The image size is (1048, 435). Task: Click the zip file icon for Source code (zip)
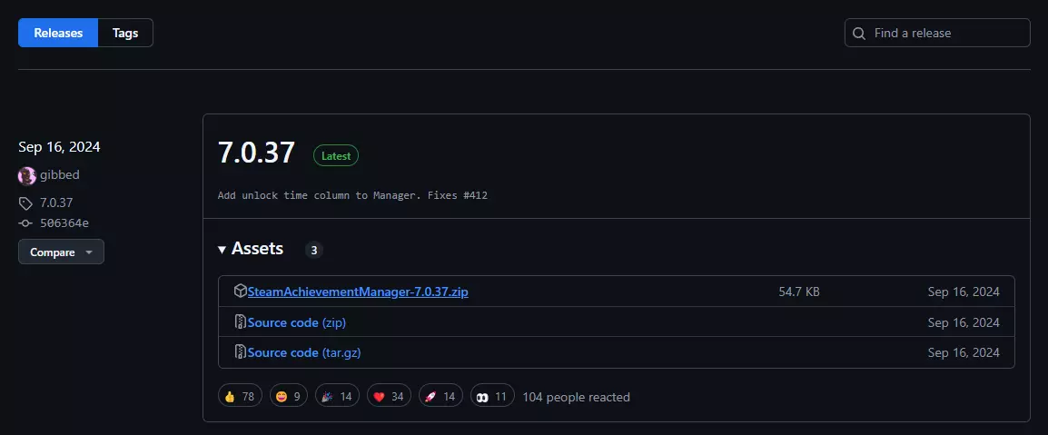(x=240, y=322)
